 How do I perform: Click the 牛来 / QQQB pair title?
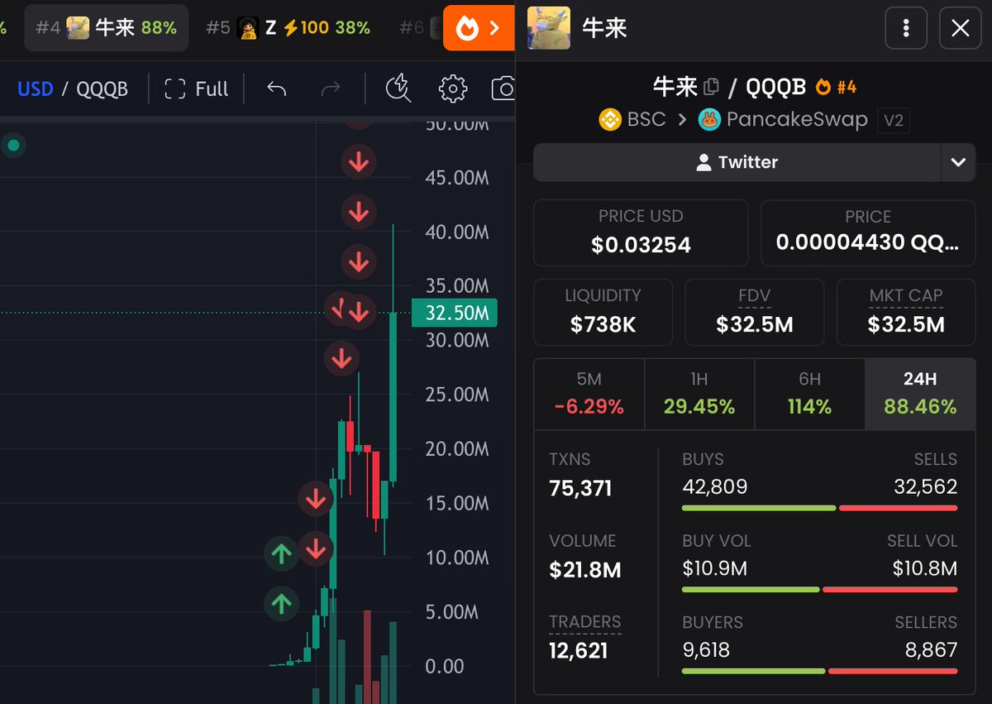(729, 86)
